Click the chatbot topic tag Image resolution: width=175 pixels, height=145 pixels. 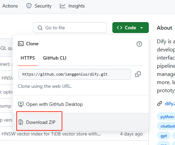click(x=166, y=126)
